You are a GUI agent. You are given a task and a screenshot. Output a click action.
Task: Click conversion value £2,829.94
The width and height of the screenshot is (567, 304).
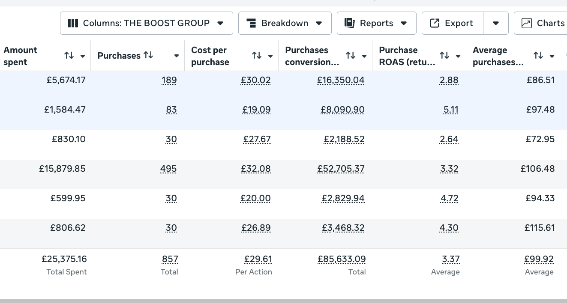[343, 199]
